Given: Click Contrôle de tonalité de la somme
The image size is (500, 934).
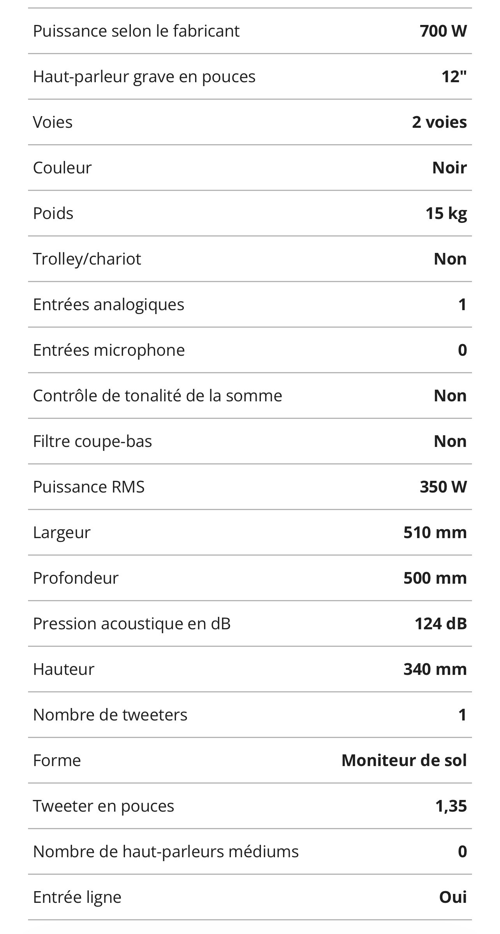Looking at the screenshot, I should click(x=157, y=396).
